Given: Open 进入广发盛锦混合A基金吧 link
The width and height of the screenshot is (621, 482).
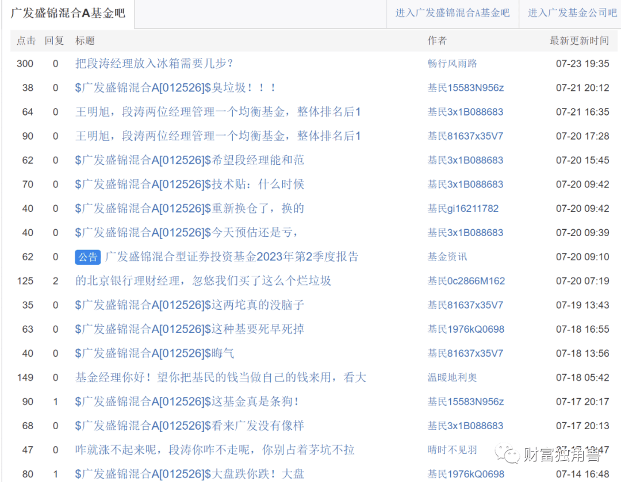Looking at the screenshot, I should point(453,13).
